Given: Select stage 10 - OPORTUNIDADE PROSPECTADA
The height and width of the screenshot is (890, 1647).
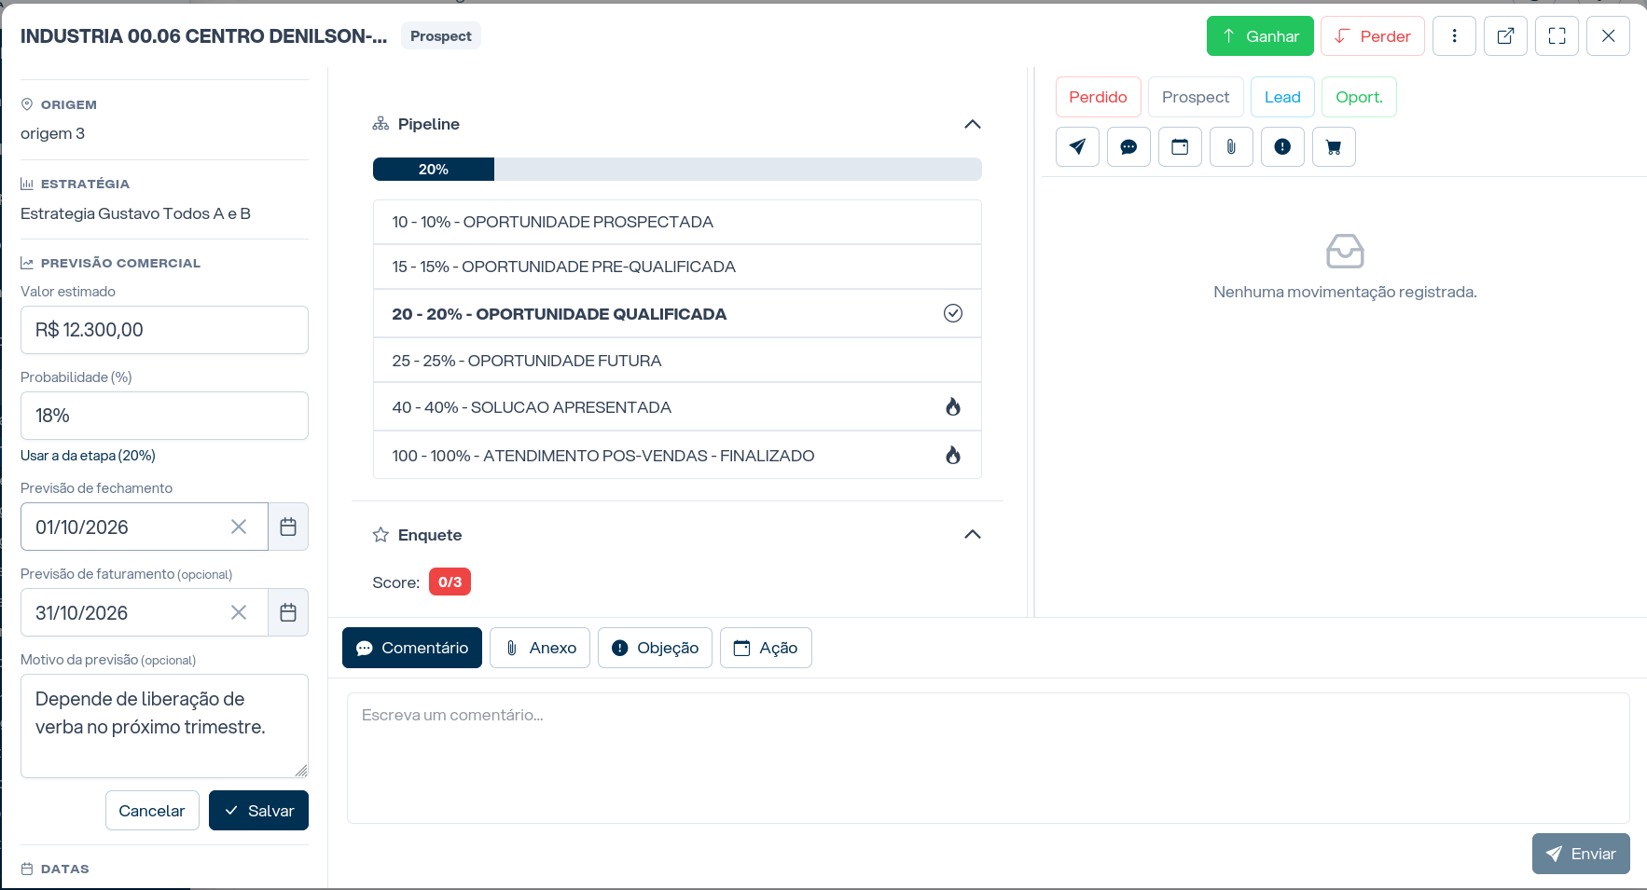Looking at the screenshot, I should click(x=677, y=222).
